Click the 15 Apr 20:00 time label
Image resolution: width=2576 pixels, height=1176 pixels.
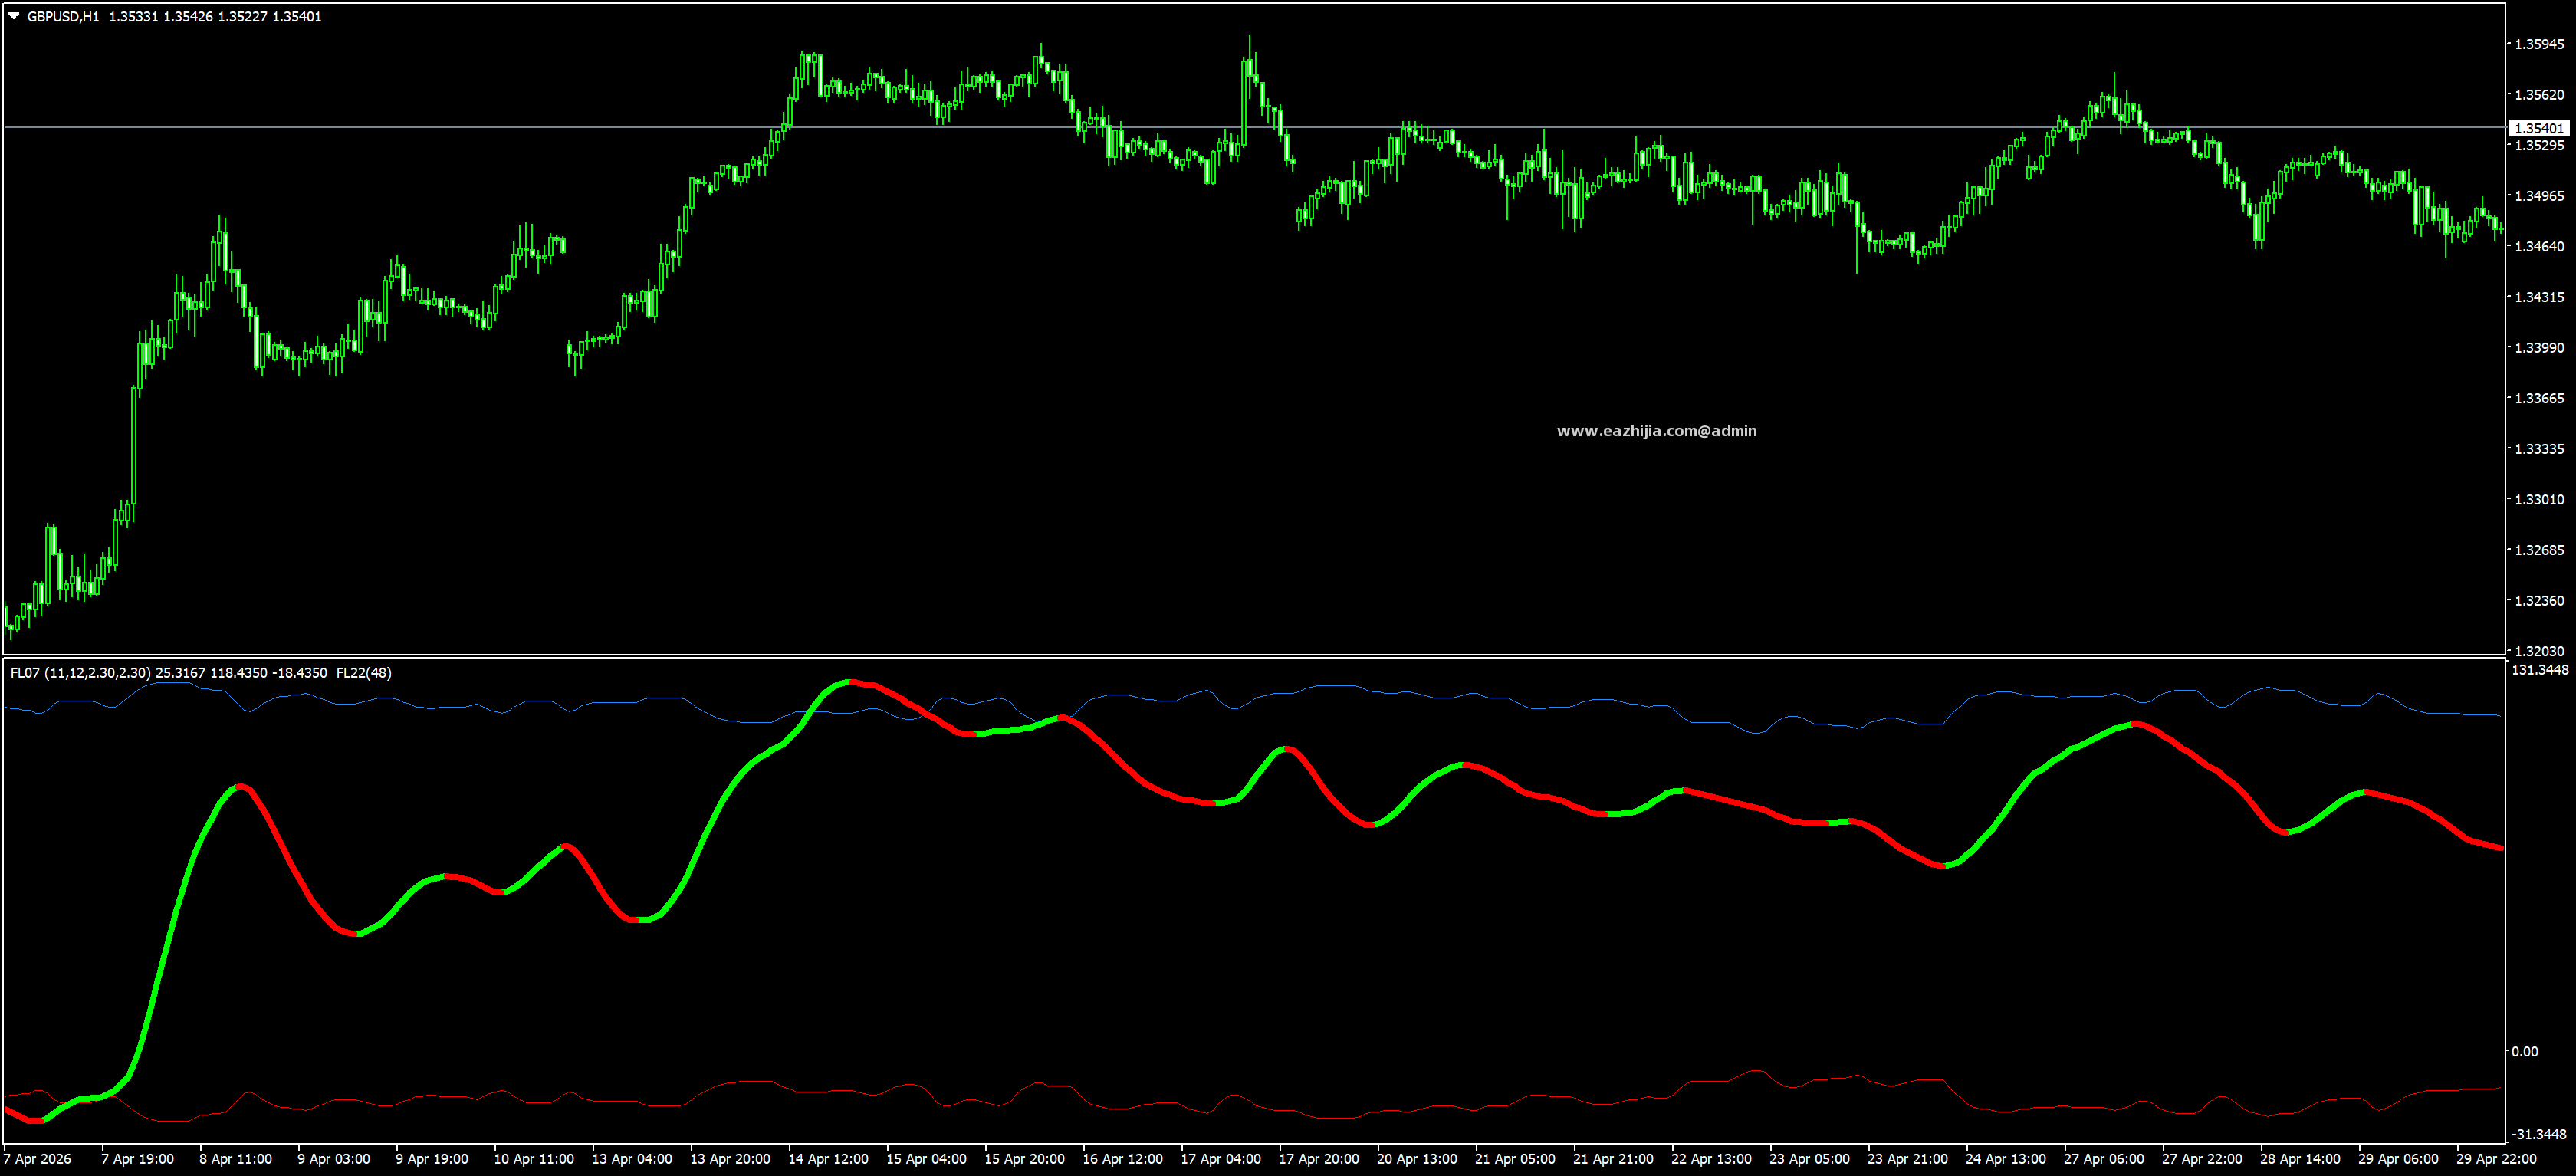click(x=1024, y=1159)
